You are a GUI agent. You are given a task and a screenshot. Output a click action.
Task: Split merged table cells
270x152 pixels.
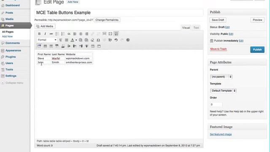pyautogui.click(x=93, y=46)
